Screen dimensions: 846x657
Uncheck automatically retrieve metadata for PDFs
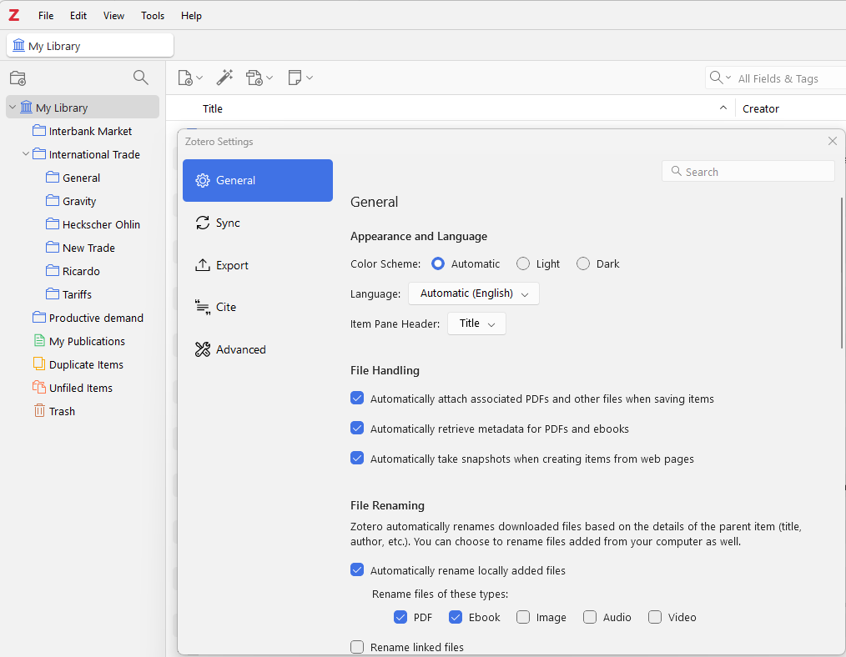point(357,429)
